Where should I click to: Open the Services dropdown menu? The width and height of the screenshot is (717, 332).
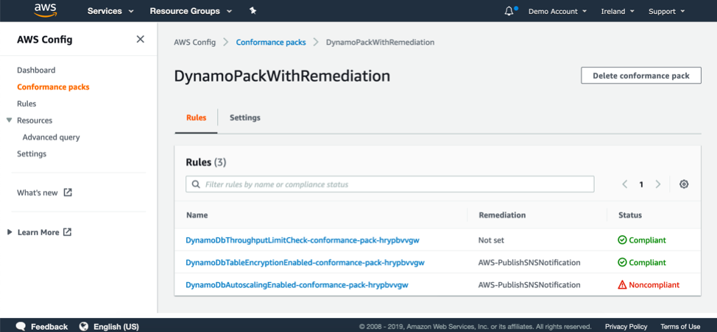(110, 11)
